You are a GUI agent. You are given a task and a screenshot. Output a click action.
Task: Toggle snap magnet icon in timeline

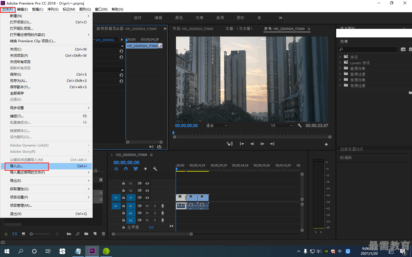tap(126, 169)
